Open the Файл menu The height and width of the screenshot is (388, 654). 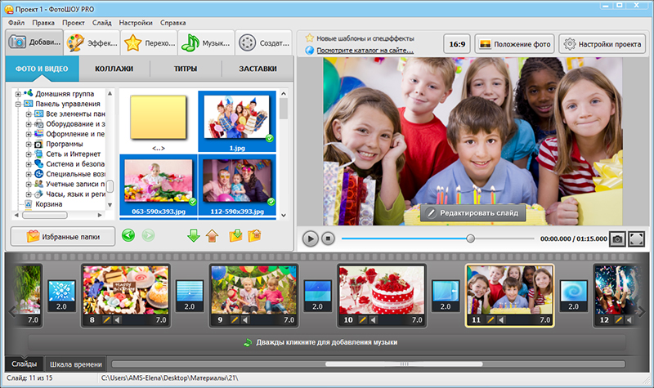16,23
